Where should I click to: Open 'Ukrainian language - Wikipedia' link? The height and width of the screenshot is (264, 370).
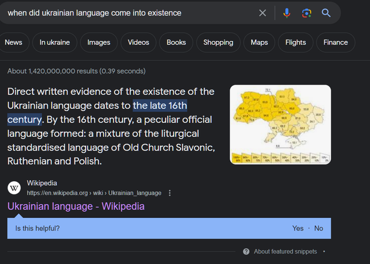point(76,206)
